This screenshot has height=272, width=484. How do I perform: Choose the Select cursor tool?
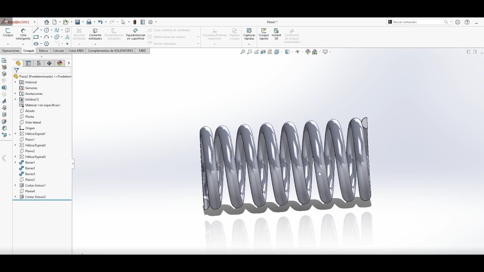point(123,22)
